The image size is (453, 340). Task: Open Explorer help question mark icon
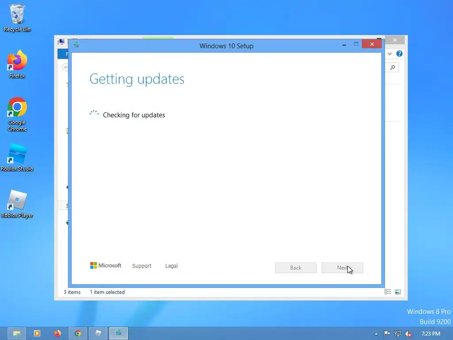[x=399, y=54]
